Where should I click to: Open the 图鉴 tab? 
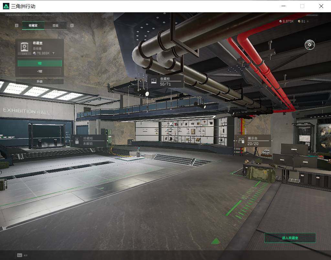coord(56,25)
